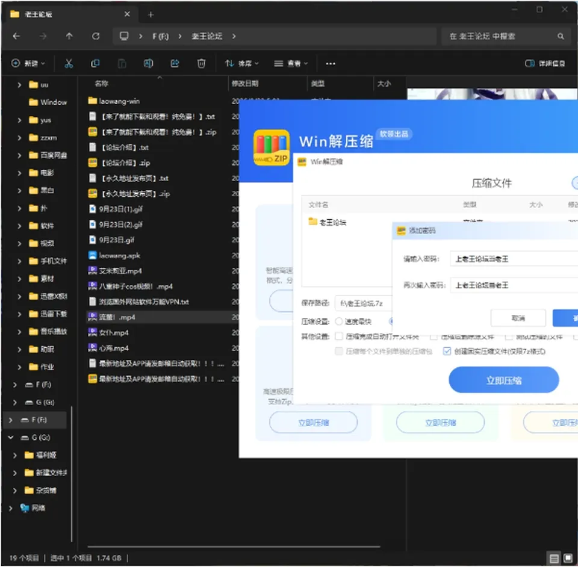Click the search magnifier icon
This screenshot has width=578, height=567.
point(561,36)
